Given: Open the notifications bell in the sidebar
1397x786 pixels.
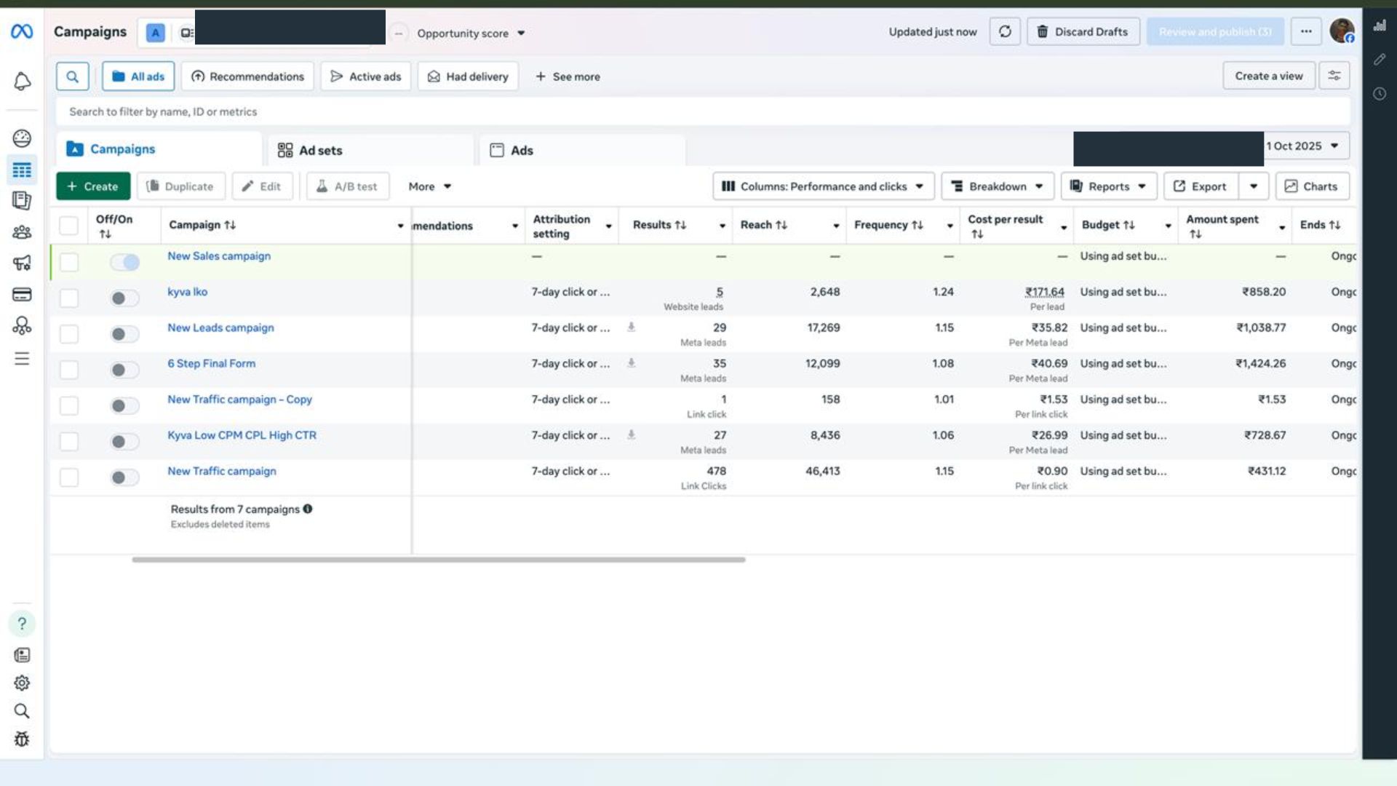Looking at the screenshot, I should coord(22,82).
